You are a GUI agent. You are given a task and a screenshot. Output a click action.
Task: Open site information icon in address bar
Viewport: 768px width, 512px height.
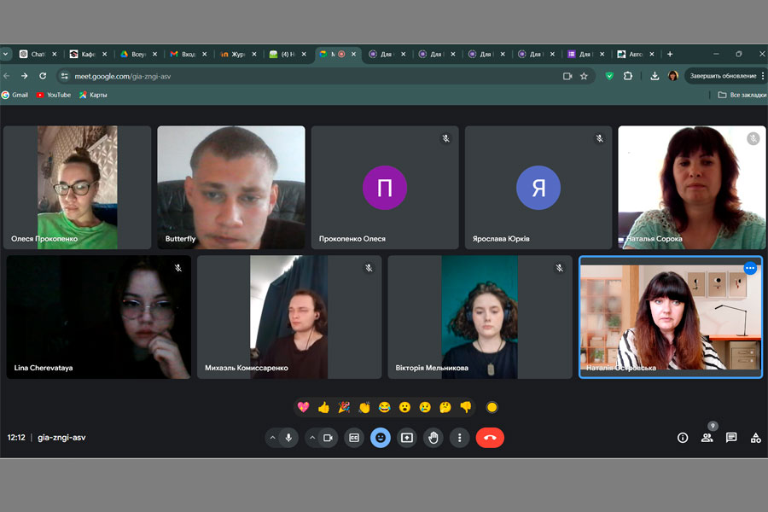pyautogui.click(x=64, y=76)
